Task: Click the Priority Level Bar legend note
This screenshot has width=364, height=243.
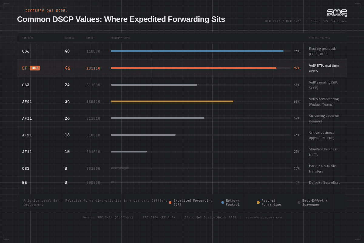Action: pyautogui.click(x=95, y=203)
